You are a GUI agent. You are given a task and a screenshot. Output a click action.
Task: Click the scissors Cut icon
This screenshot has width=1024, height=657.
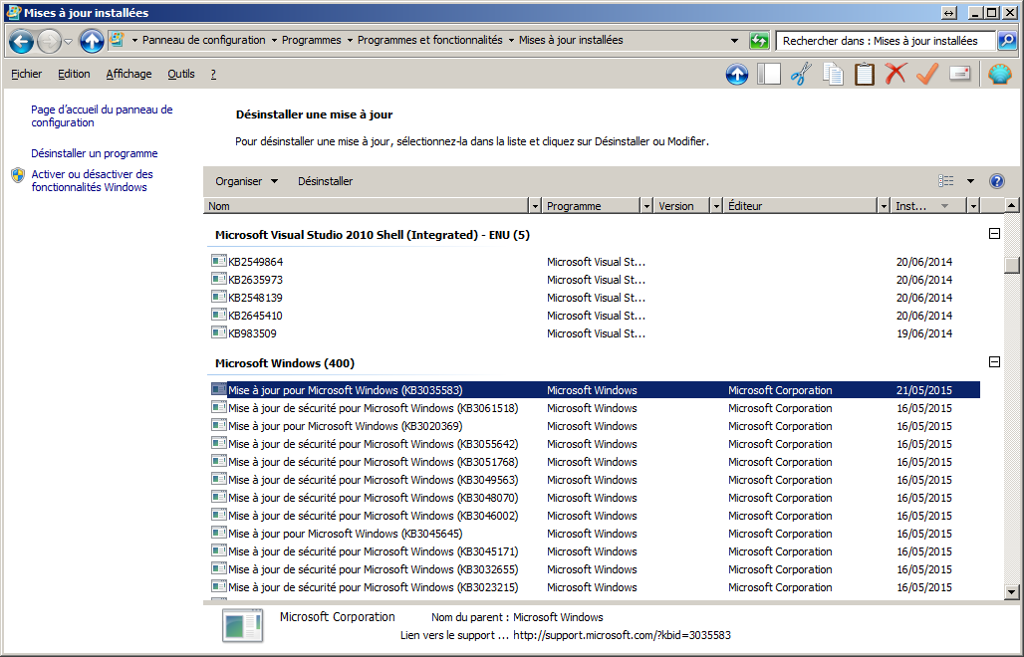pos(801,74)
